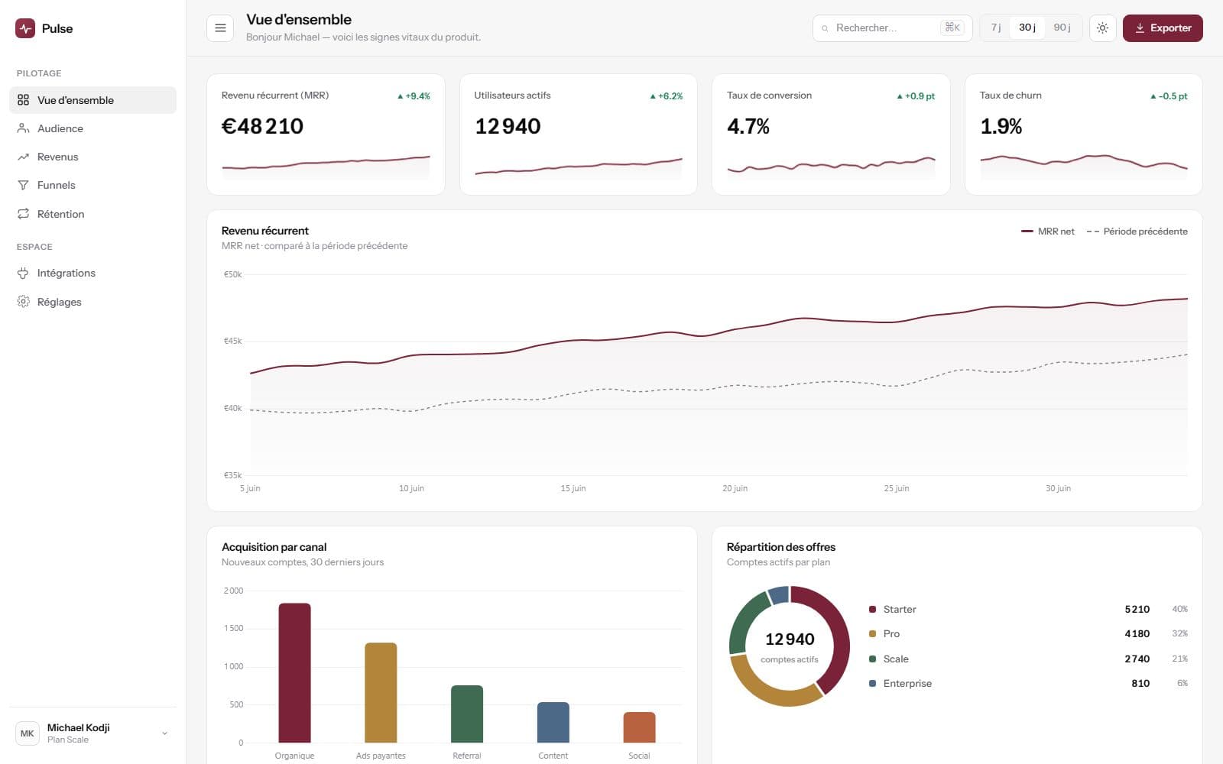Go to Funnels section
This screenshot has height=764, width=1223.
(x=92, y=185)
